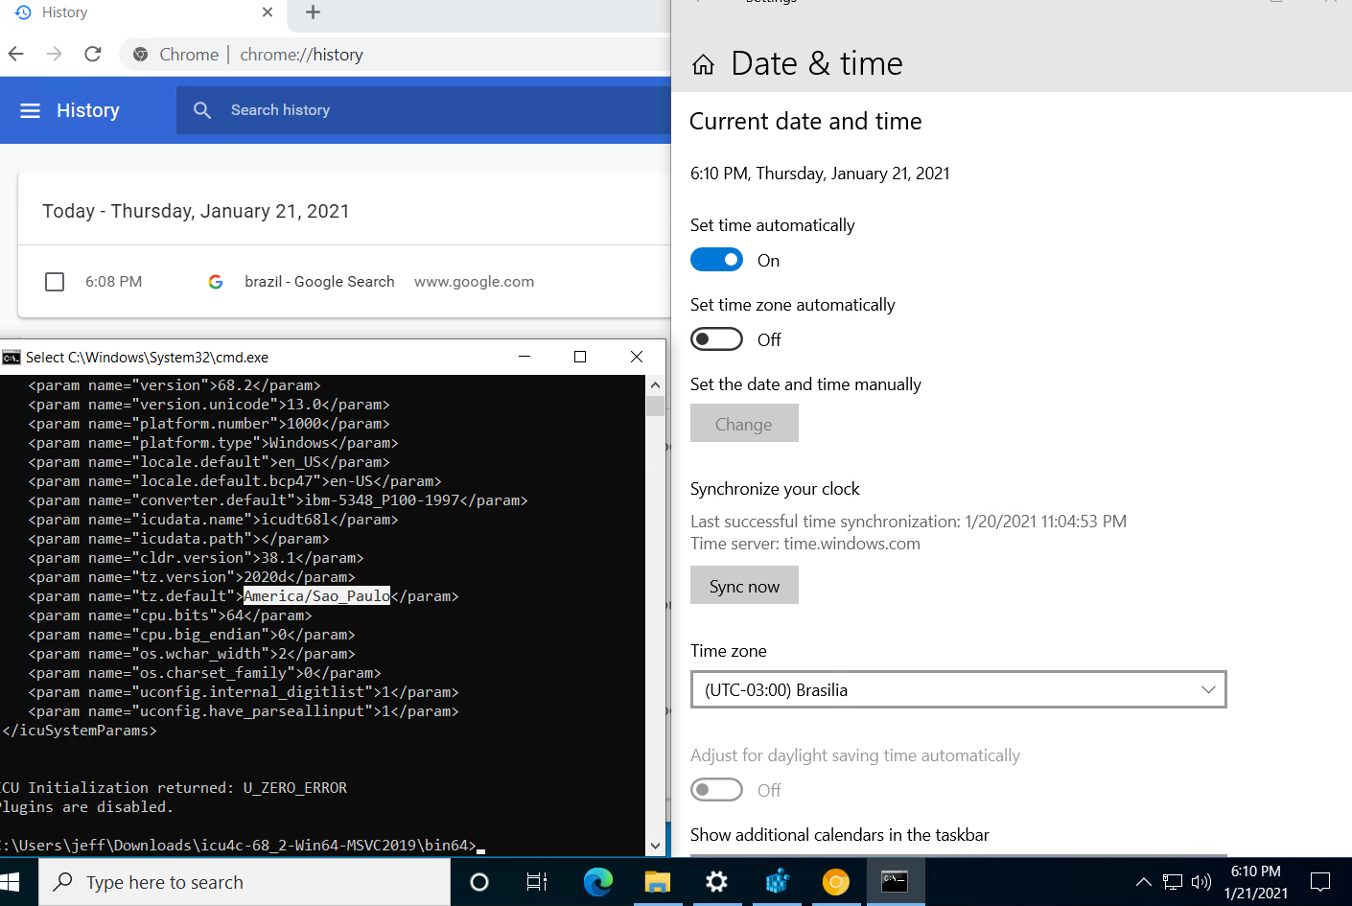This screenshot has height=906, width=1352.
Task: Click the volume icon in system tray
Action: [1200, 882]
